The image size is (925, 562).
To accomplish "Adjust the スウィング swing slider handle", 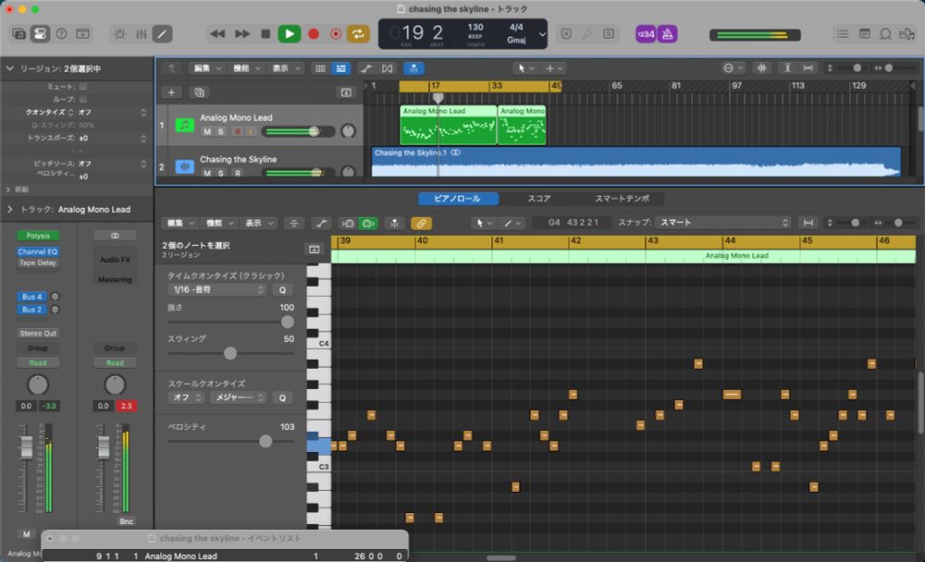I will pyautogui.click(x=230, y=353).
